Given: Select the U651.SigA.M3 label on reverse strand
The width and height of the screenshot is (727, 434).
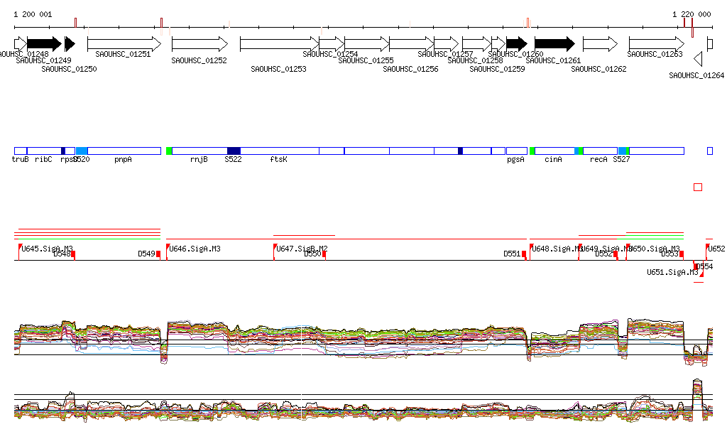Looking at the screenshot, I should click(x=672, y=272).
